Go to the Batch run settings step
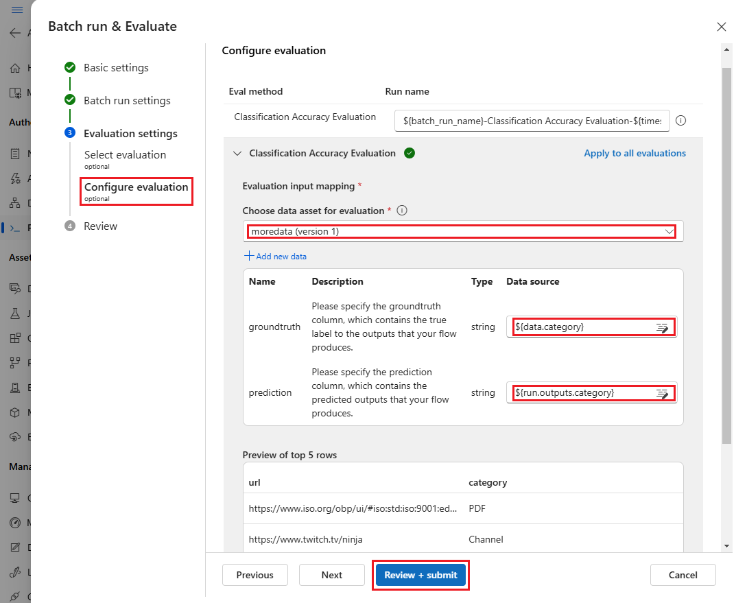The height and width of the screenshot is (603, 747). 127,101
